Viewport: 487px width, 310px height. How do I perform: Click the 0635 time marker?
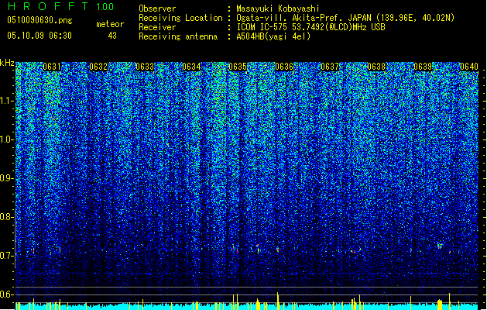[238, 67]
